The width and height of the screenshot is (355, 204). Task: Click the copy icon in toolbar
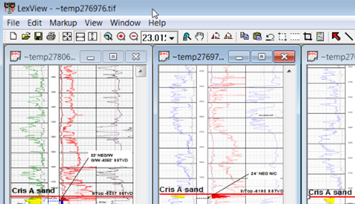(x=244, y=36)
